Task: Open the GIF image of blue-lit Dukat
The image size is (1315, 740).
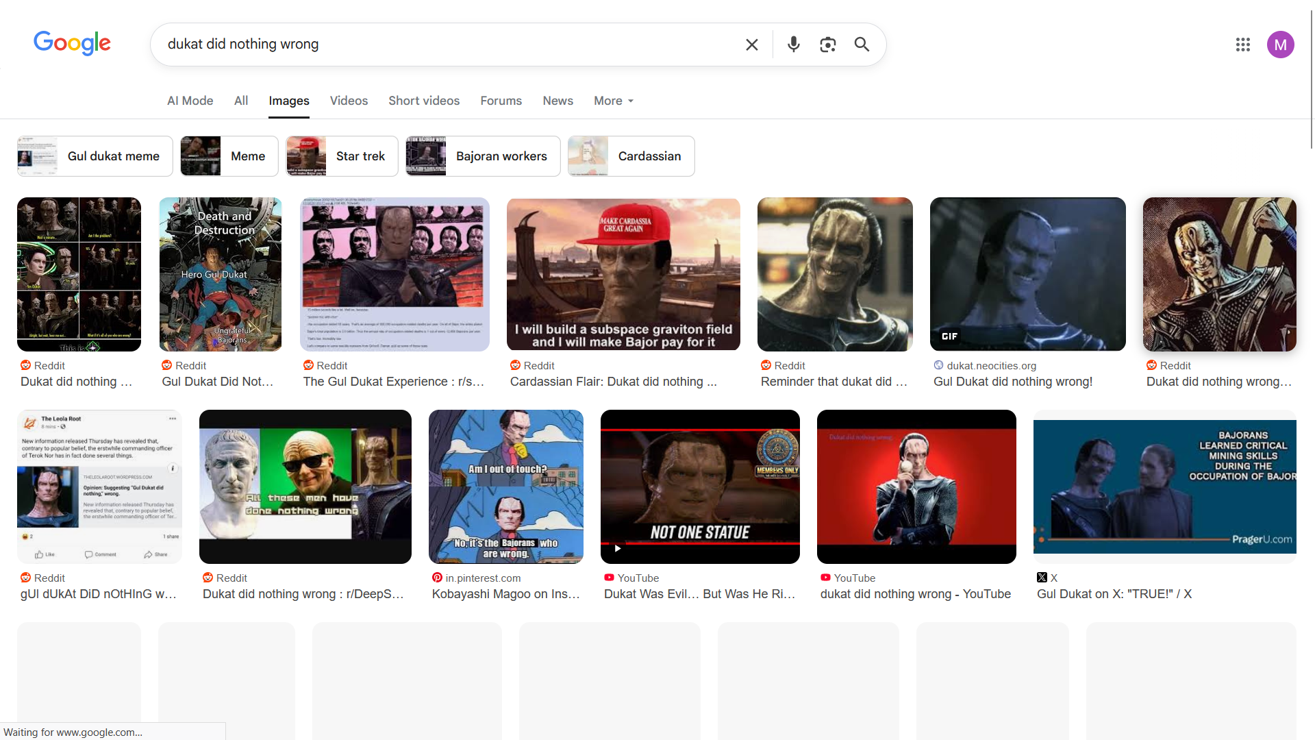Action: [1027, 274]
